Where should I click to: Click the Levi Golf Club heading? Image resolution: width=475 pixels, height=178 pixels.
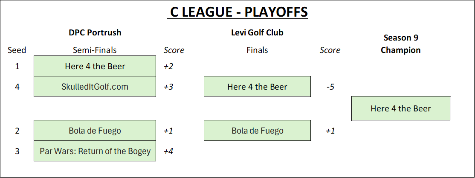pos(257,32)
